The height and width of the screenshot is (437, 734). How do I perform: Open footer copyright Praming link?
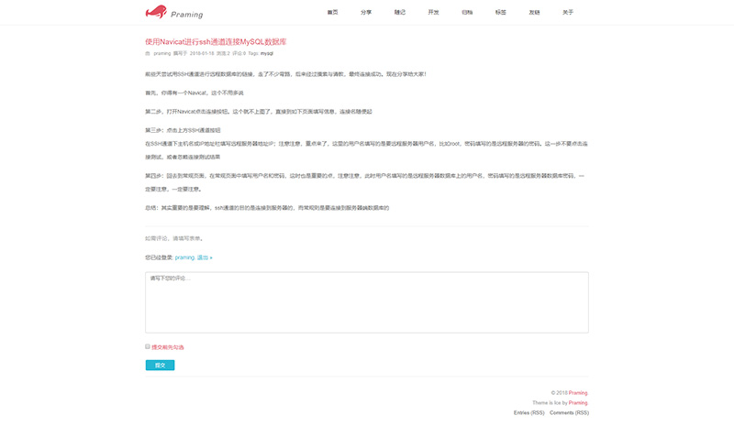[578, 393]
